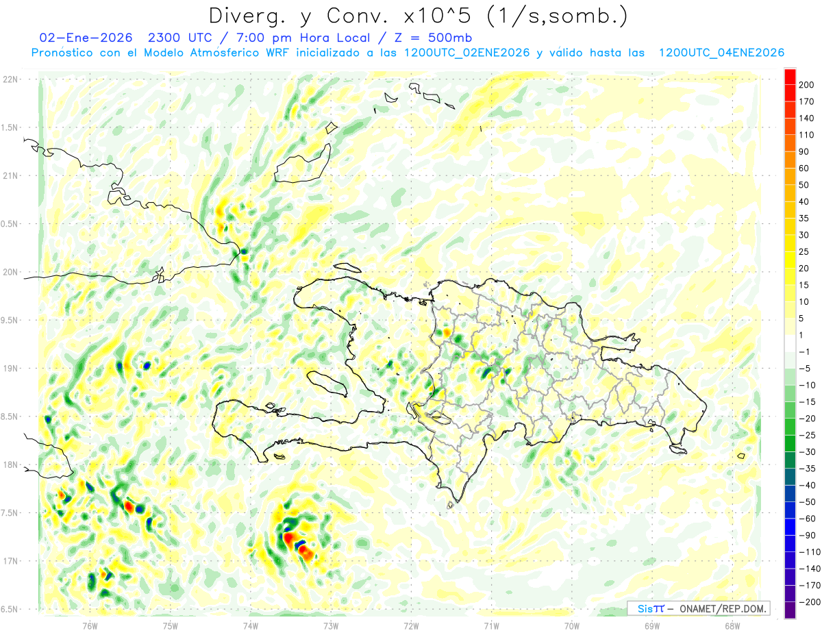Click the Gonâve Island outline west of Haiti

click(x=327, y=383)
